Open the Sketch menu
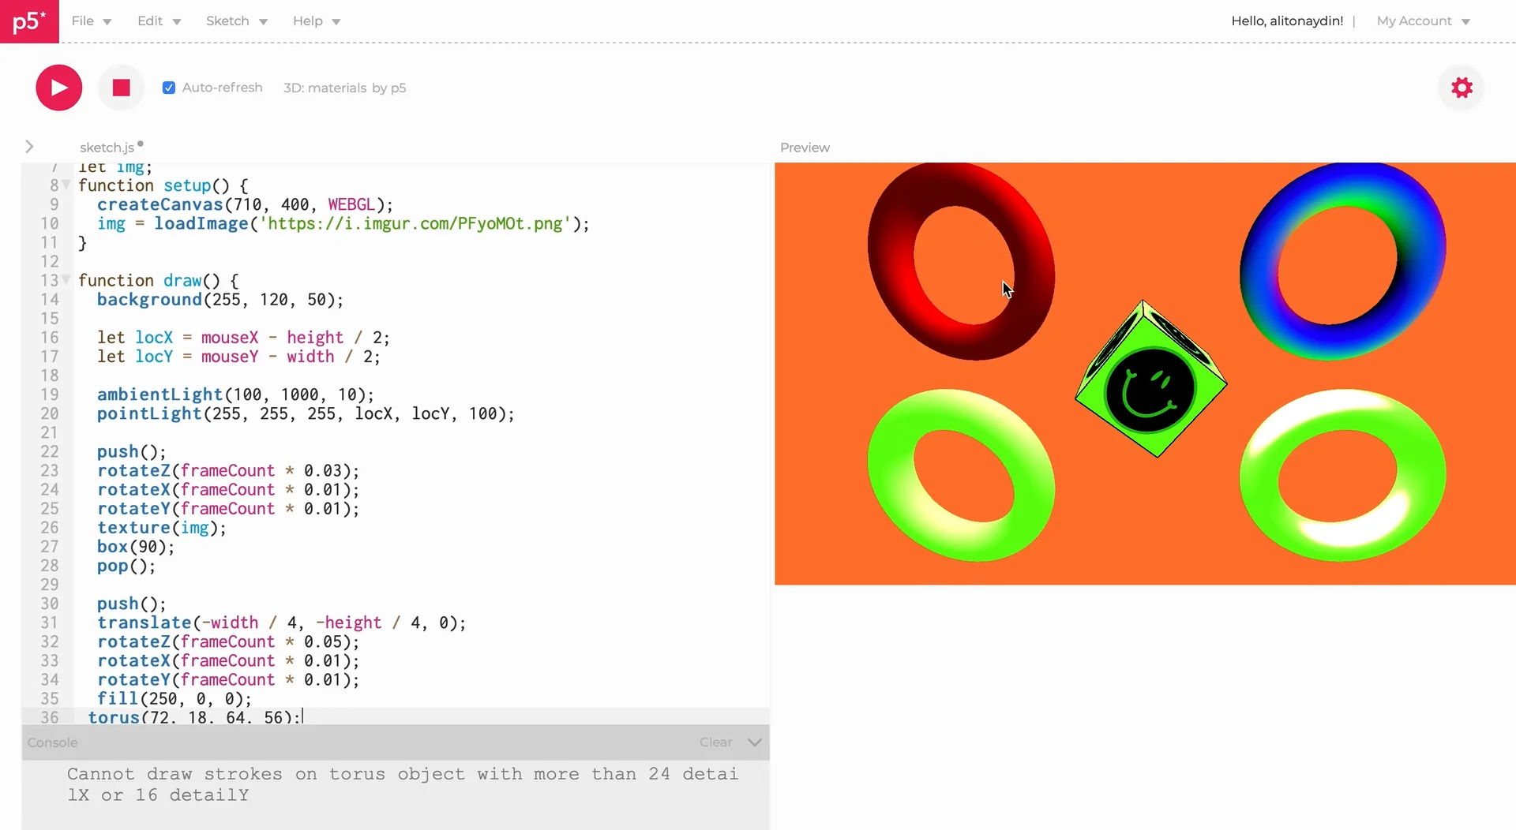 pyautogui.click(x=236, y=21)
